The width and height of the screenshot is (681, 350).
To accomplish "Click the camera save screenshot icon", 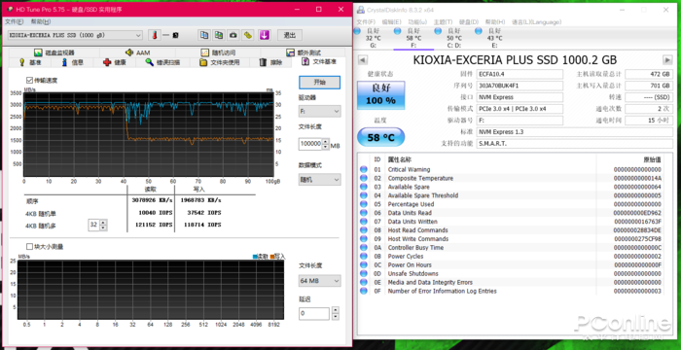I will click(x=233, y=35).
